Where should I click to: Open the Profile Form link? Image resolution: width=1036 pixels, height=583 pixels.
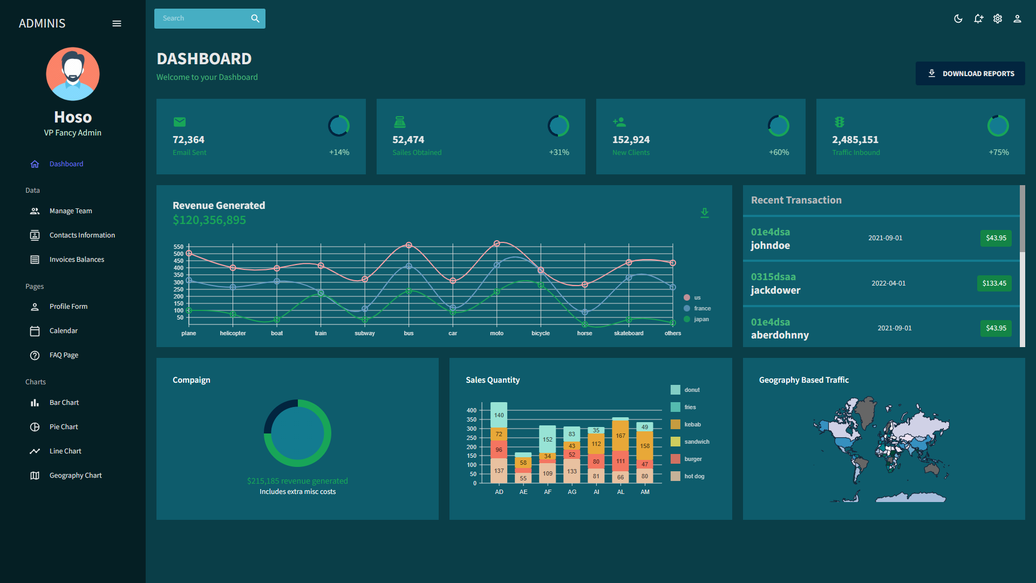[x=68, y=306]
